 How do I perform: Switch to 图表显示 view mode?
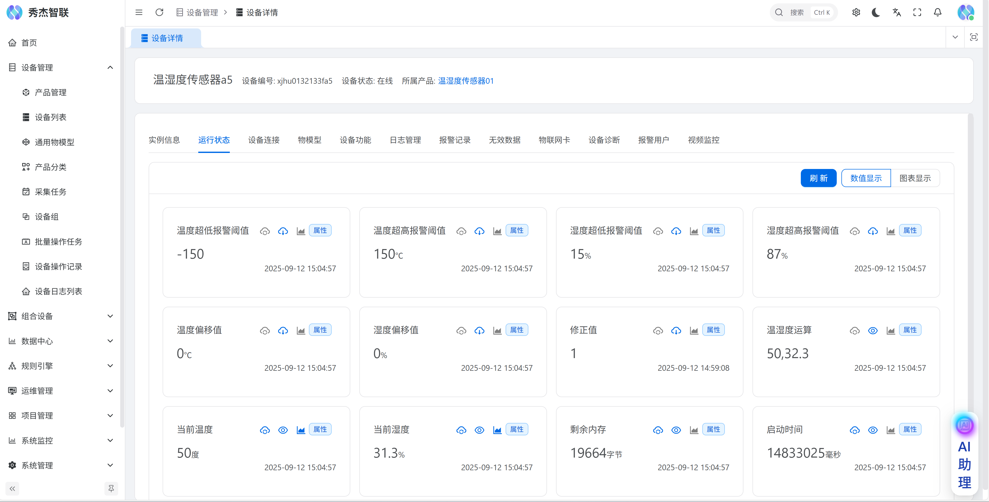click(x=915, y=178)
